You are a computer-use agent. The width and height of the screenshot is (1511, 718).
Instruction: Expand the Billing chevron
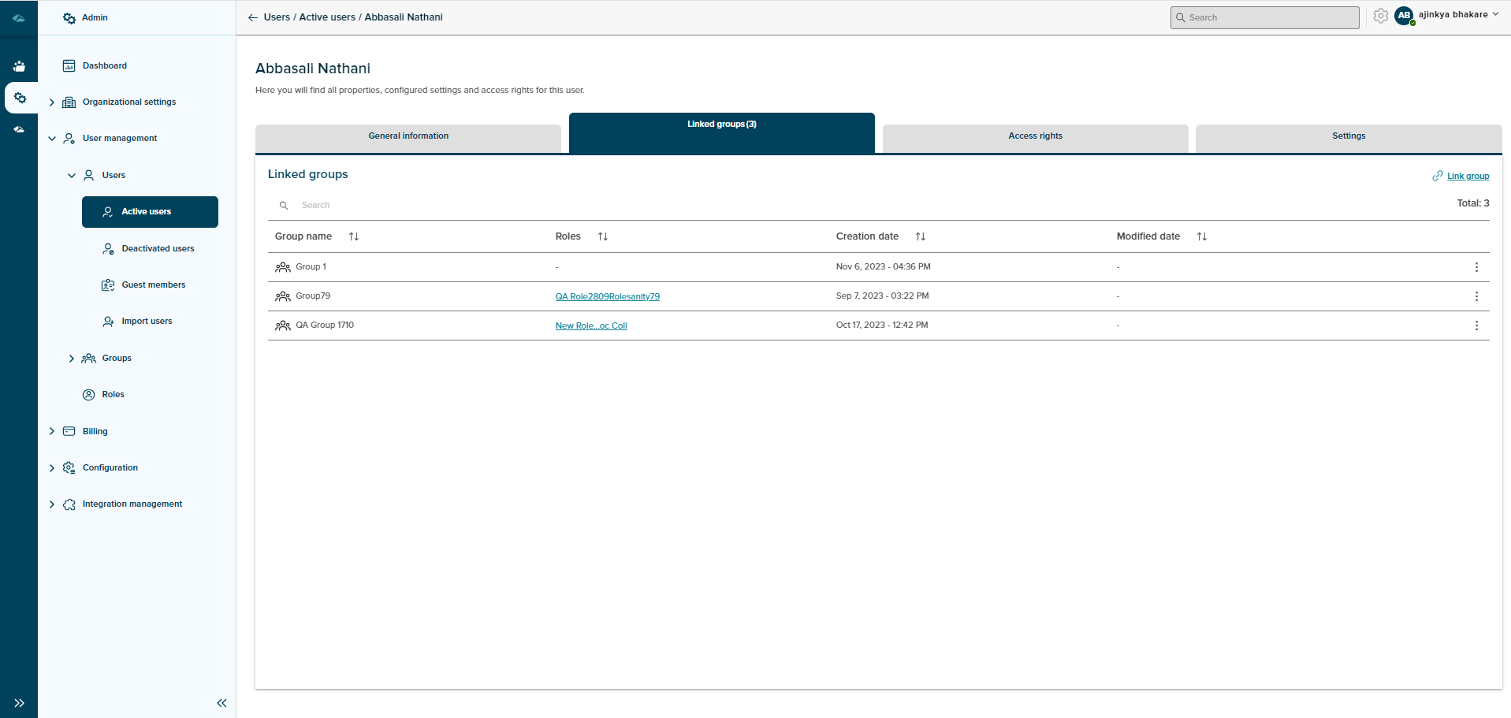[x=52, y=431]
